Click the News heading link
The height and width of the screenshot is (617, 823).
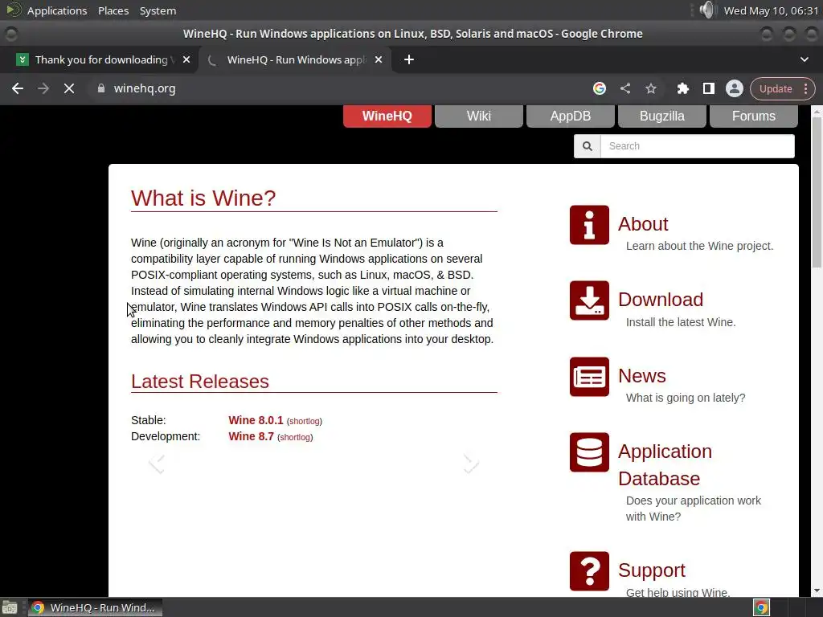click(642, 376)
